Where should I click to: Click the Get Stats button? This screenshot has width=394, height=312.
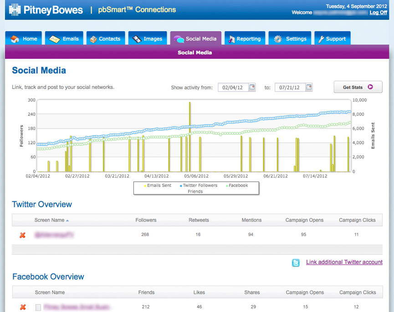358,87
